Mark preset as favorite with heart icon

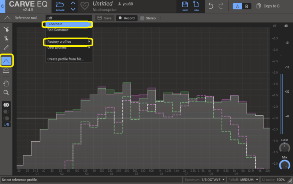(x=85, y=6)
